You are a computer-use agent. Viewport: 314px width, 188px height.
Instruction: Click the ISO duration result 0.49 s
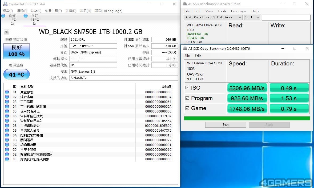point(289,88)
